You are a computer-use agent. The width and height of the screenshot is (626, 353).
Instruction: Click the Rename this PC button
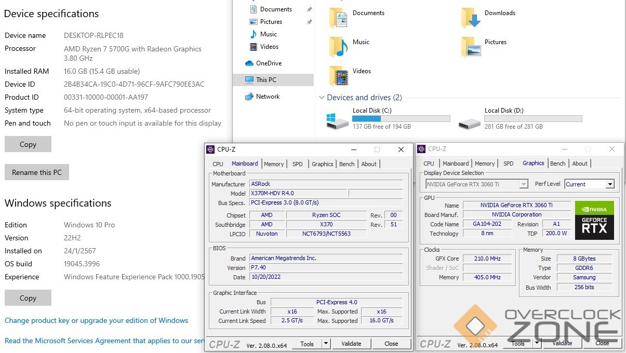click(37, 172)
